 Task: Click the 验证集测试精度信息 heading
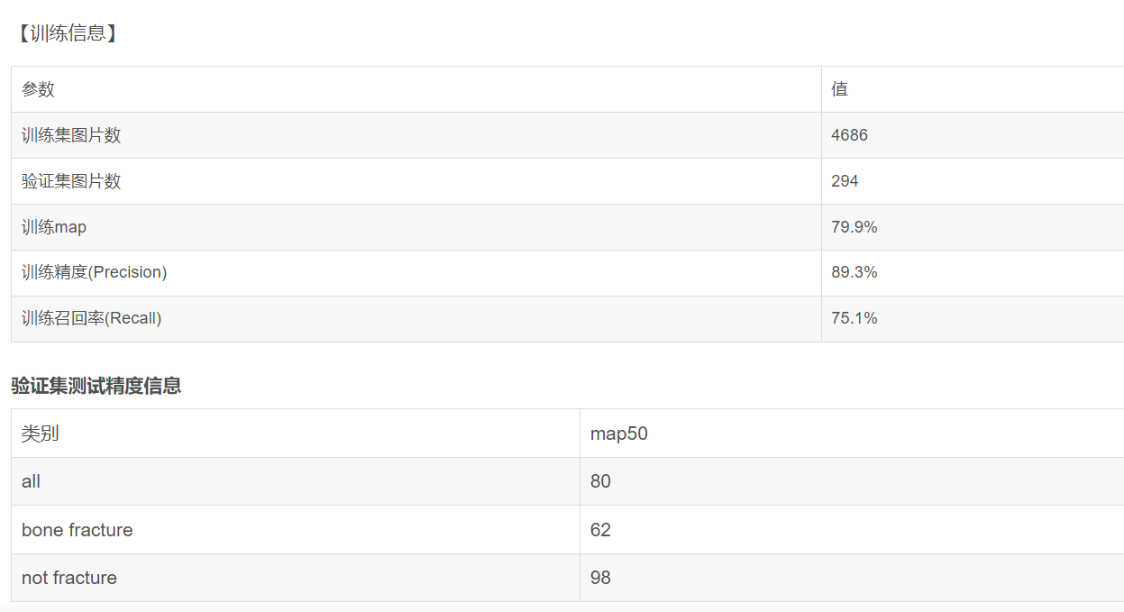click(96, 386)
